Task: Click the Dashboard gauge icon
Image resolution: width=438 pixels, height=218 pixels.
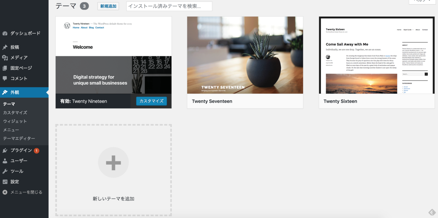Action: [5, 33]
